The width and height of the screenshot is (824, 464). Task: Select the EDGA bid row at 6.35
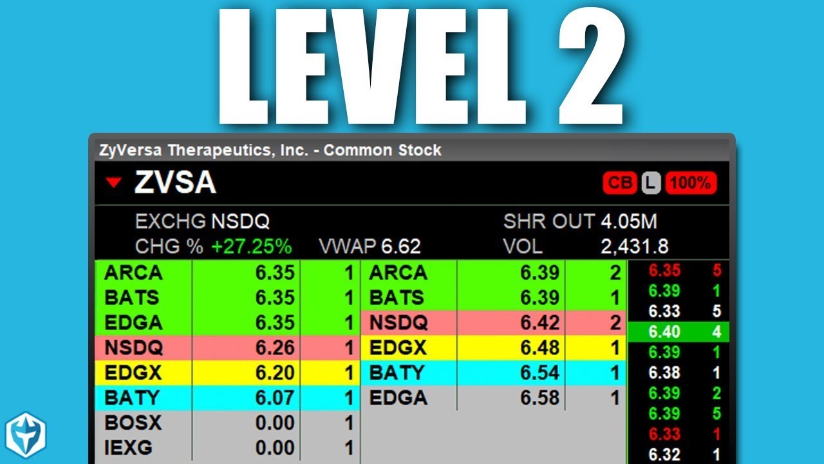pyautogui.click(x=227, y=323)
